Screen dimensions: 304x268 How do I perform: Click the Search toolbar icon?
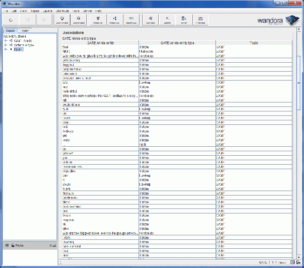tap(167, 20)
